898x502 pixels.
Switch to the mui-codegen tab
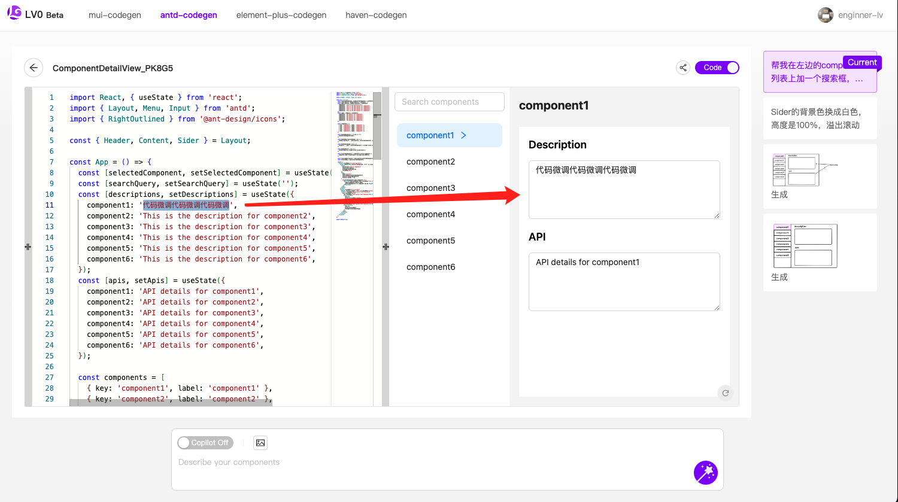(x=115, y=15)
